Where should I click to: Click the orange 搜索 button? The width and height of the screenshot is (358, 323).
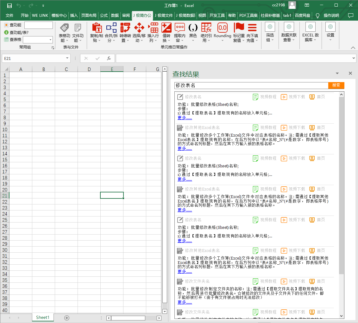point(336,85)
